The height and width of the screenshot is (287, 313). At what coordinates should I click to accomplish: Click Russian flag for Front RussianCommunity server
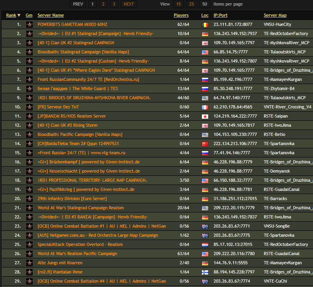click(x=205, y=80)
